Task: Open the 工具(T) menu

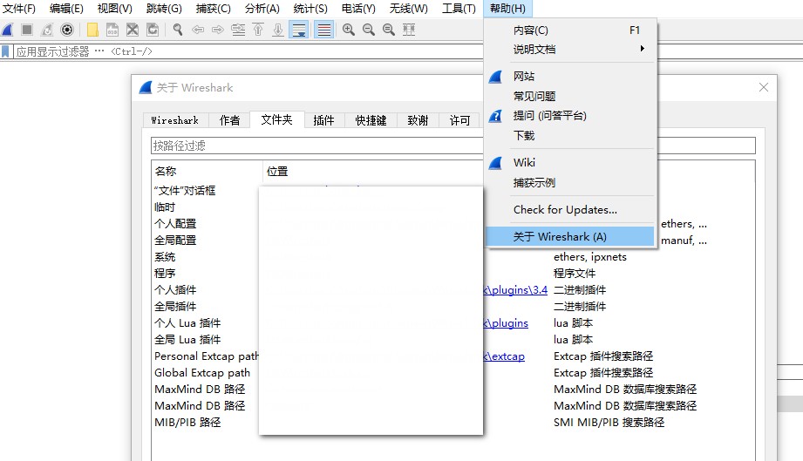Action: pyautogui.click(x=459, y=8)
